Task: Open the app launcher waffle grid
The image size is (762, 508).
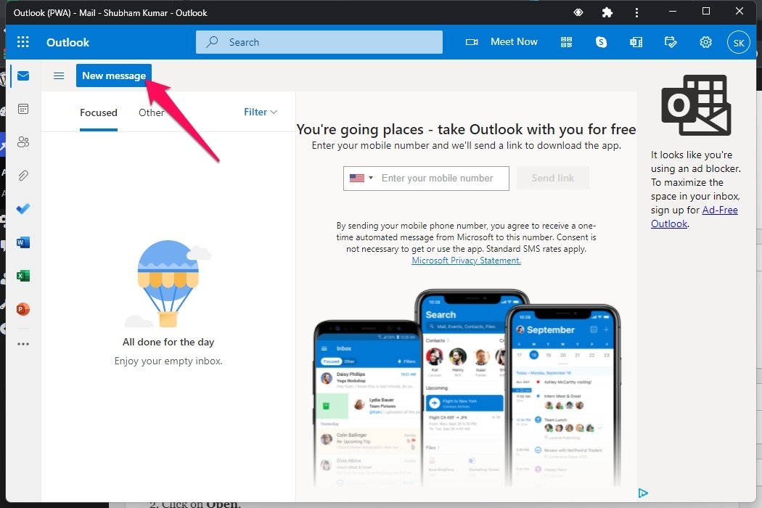Action: 23,42
